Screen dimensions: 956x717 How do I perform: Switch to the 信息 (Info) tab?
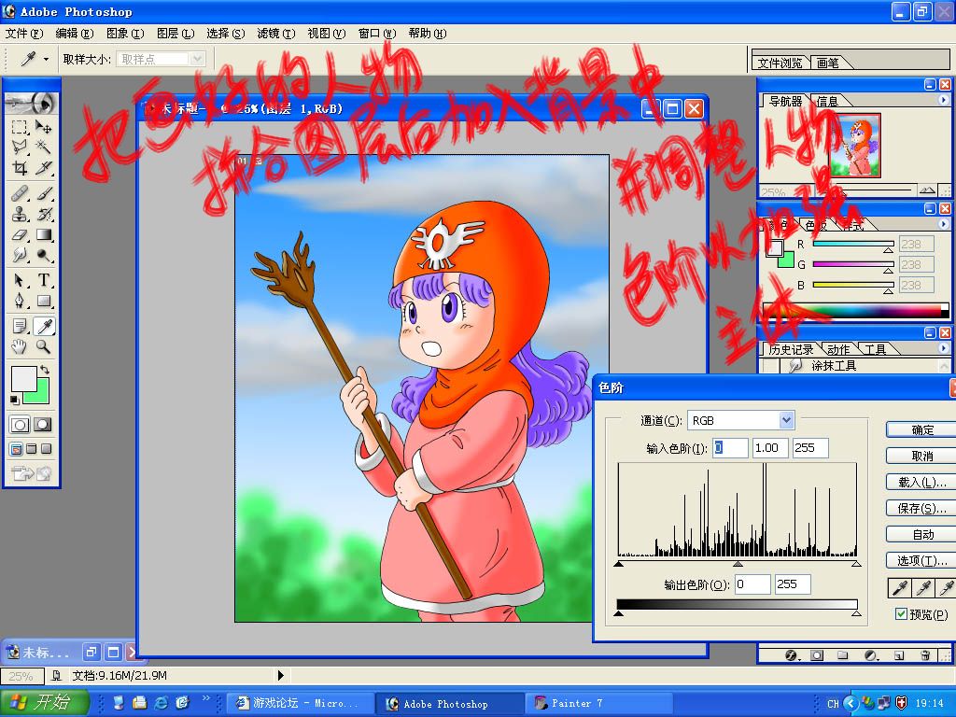pyautogui.click(x=827, y=101)
